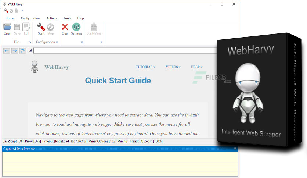
Task: Switch to the Configuration ribbon tab
Action: pos(30,18)
